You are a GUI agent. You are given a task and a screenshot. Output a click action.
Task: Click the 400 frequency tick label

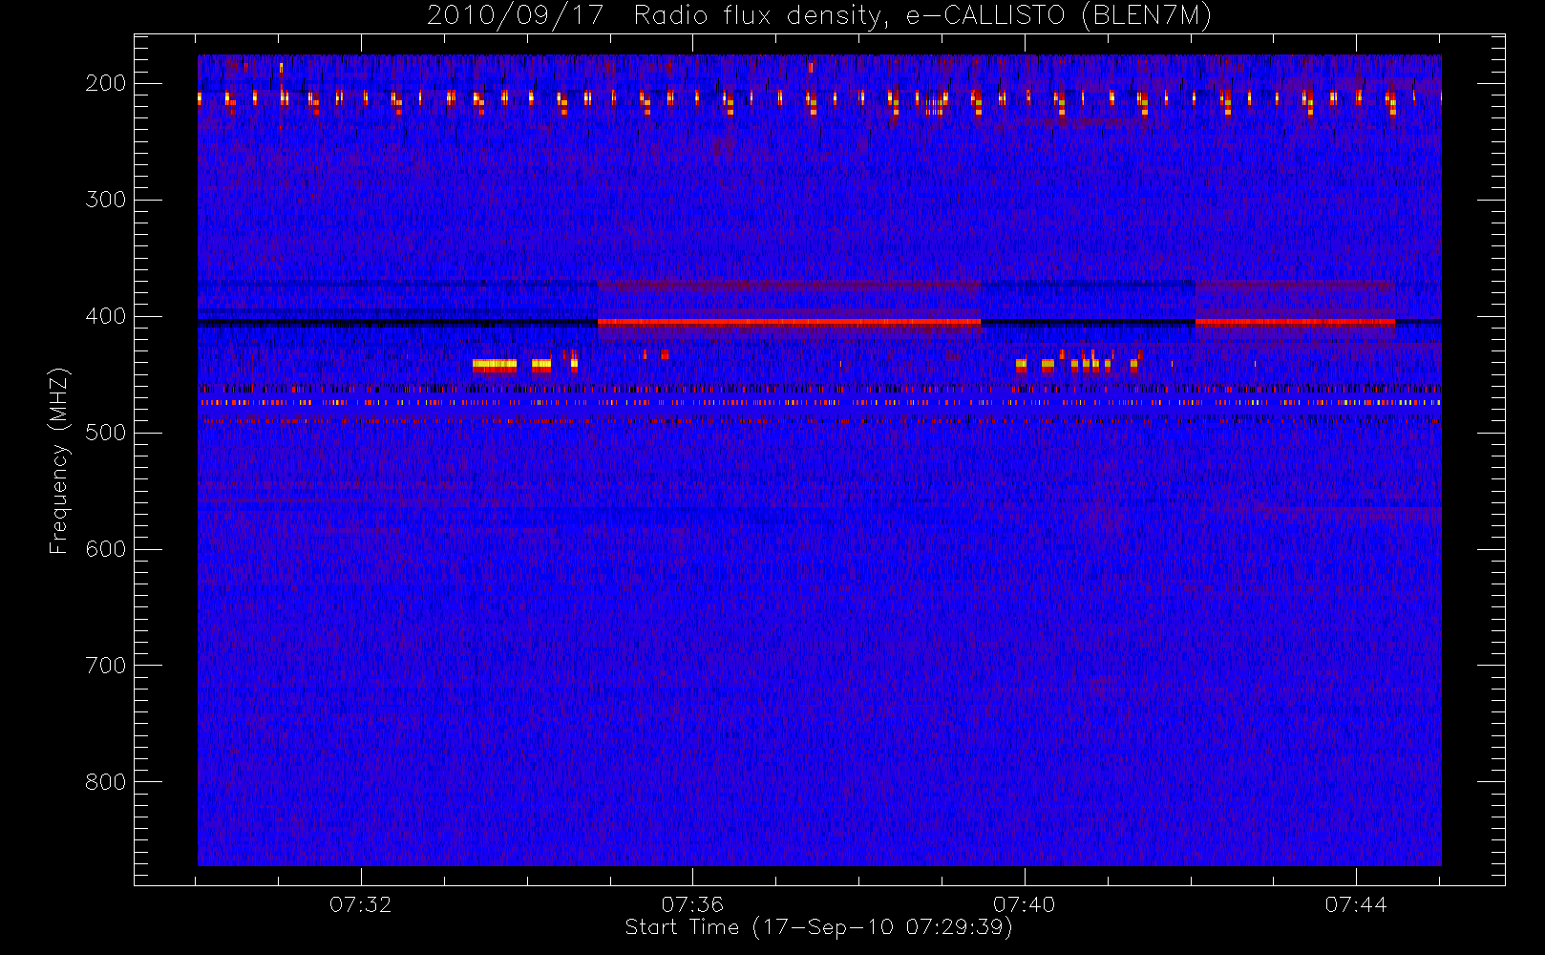pyautogui.click(x=106, y=316)
